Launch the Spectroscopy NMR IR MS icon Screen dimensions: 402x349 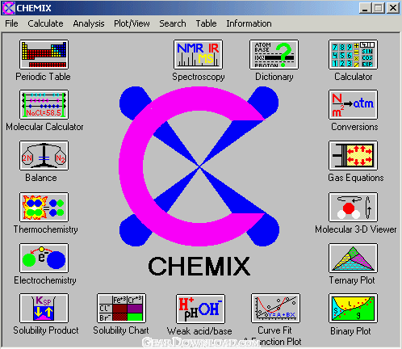[x=198, y=54]
